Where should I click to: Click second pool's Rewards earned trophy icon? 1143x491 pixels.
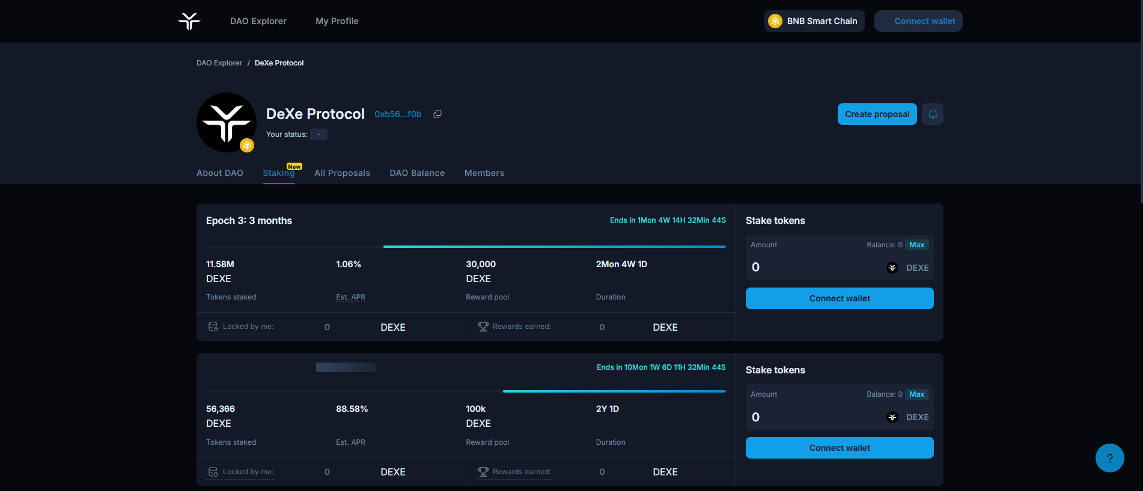click(x=483, y=472)
